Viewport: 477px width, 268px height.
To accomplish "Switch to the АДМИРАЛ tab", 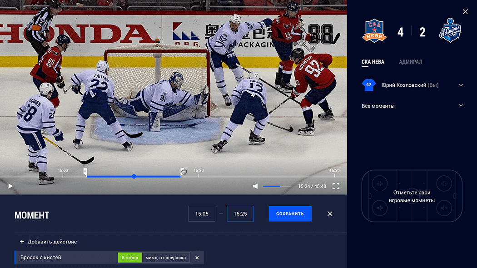I will coord(410,62).
